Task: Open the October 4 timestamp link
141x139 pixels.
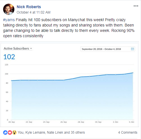Action: [34, 12]
